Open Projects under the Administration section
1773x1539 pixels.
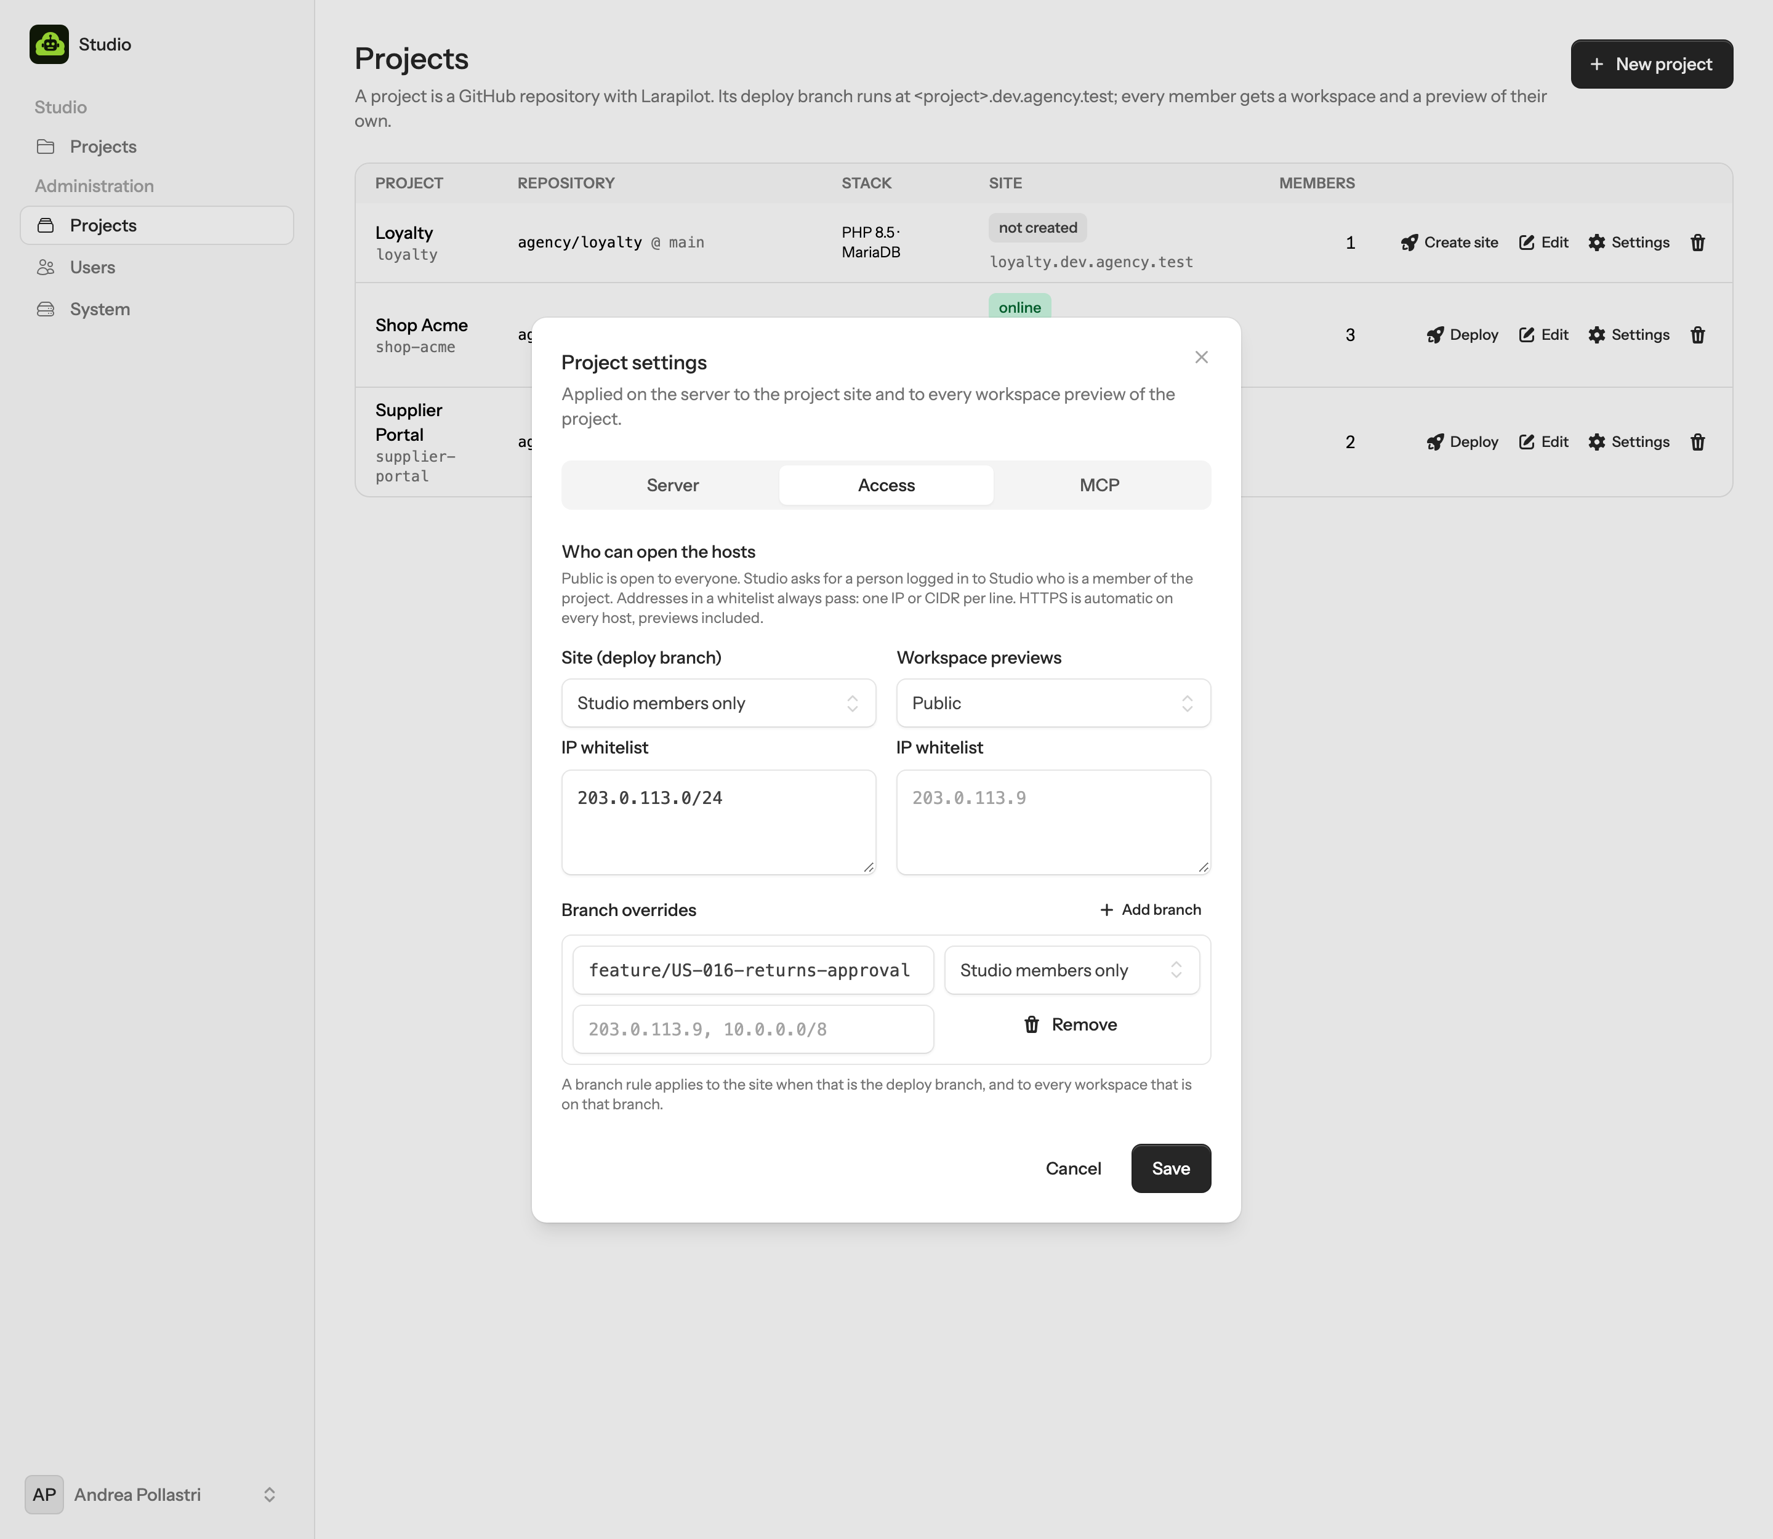click(156, 225)
